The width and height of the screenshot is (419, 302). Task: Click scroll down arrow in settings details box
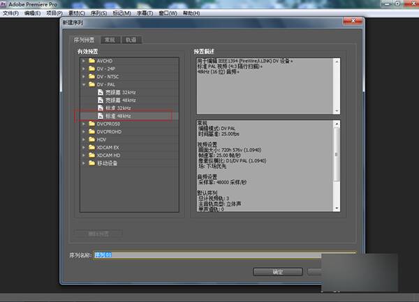[x=337, y=208]
